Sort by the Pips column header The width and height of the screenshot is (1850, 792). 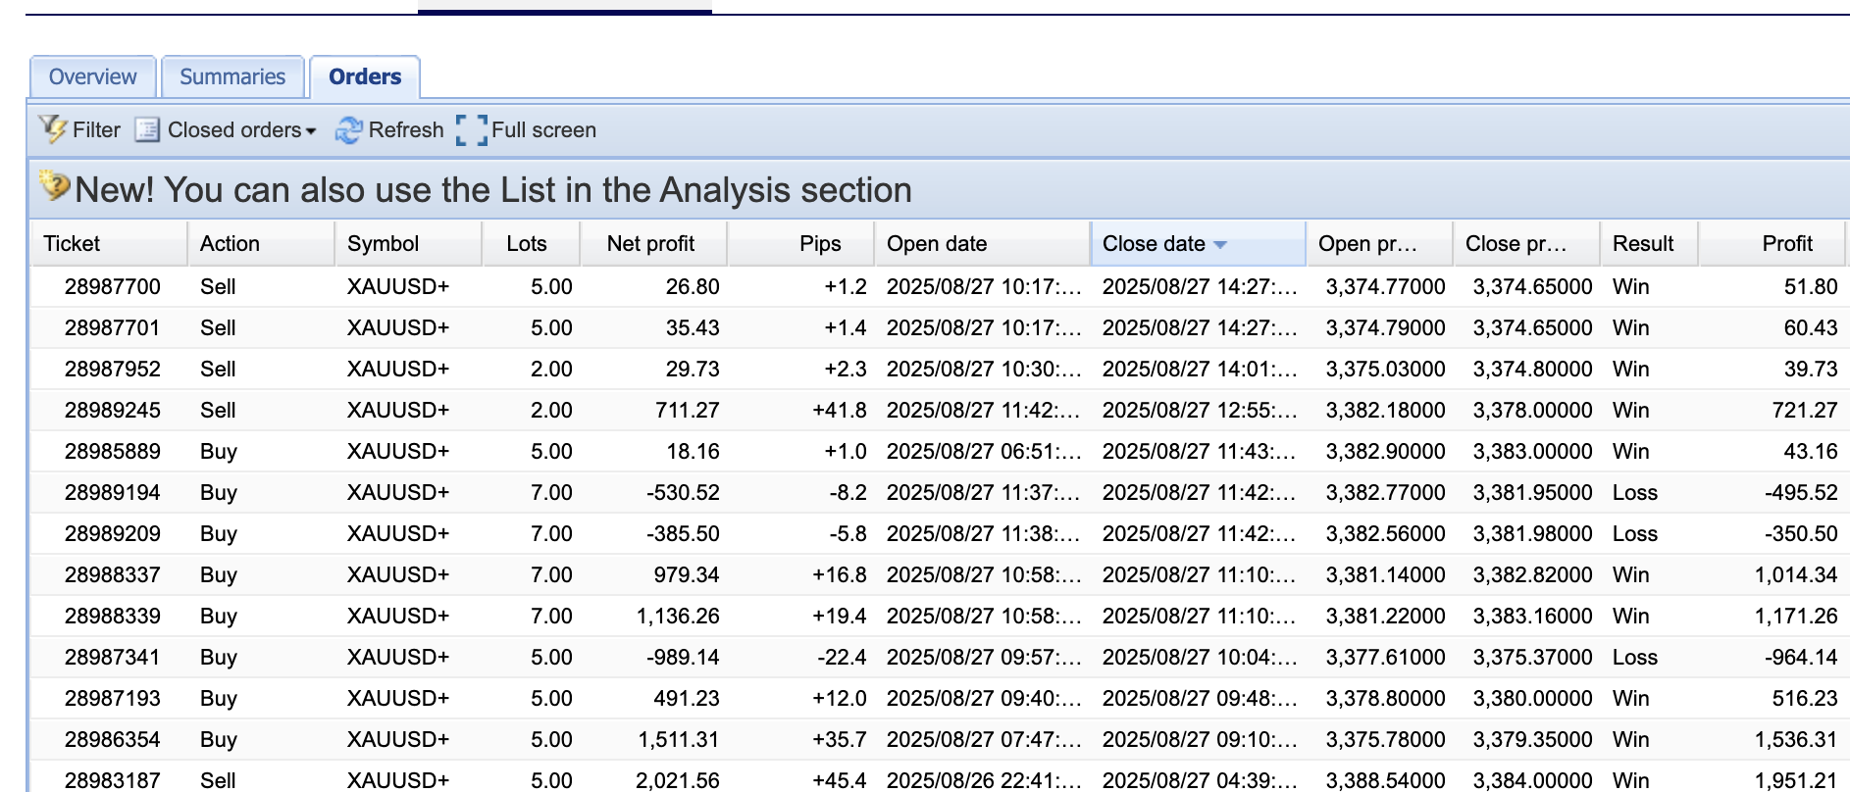point(819,244)
